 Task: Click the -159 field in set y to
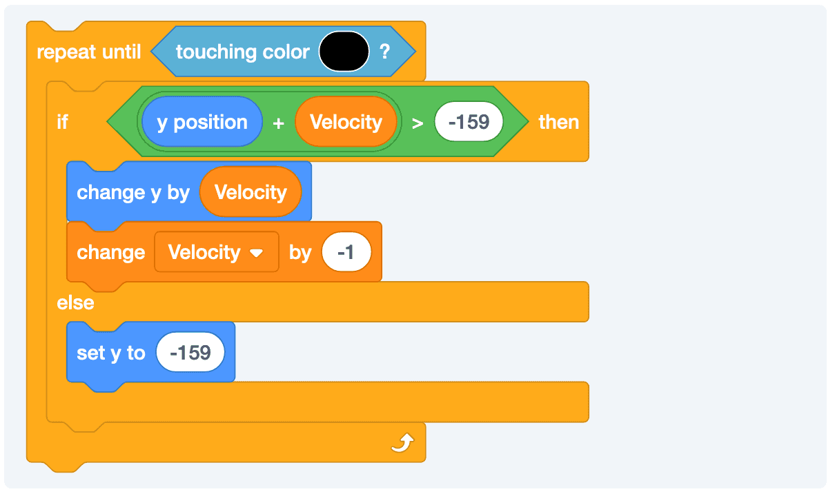pyautogui.click(x=190, y=353)
